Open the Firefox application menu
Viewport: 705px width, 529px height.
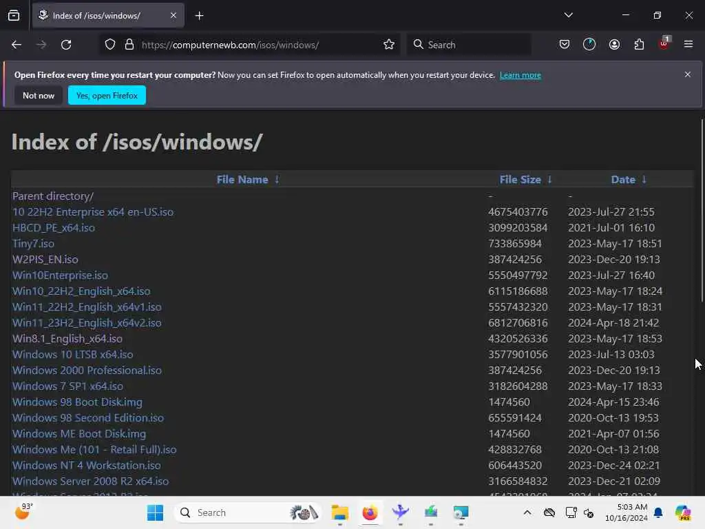point(688,44)
